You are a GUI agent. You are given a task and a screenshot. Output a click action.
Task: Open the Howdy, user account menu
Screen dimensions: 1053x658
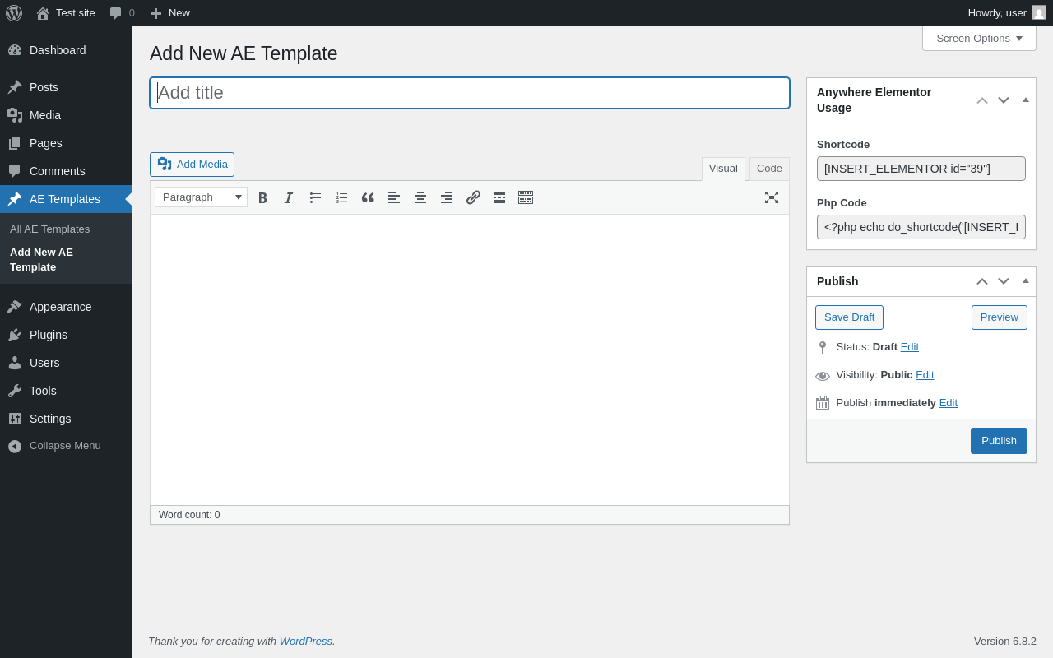1006,13
